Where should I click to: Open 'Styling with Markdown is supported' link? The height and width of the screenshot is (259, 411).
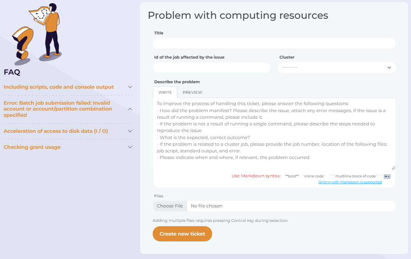tap(350, 182)
